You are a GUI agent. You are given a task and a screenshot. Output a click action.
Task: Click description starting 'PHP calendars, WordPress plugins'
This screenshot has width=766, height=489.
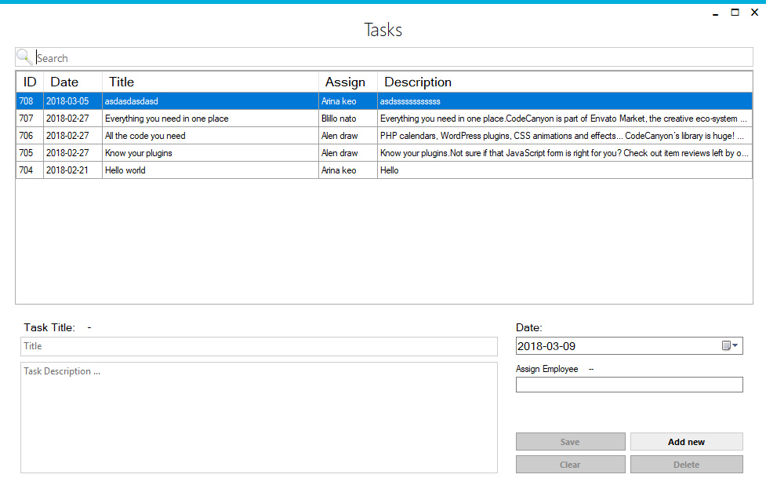coord(565,136)
